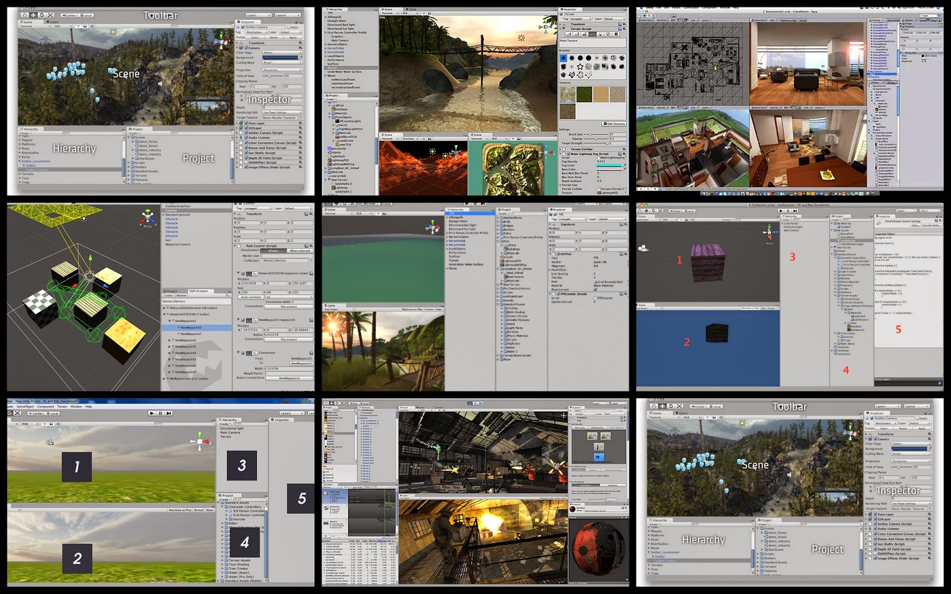
Task: Open Layer Default dropdown in terrain inspector
Action: tap(615, 19)
